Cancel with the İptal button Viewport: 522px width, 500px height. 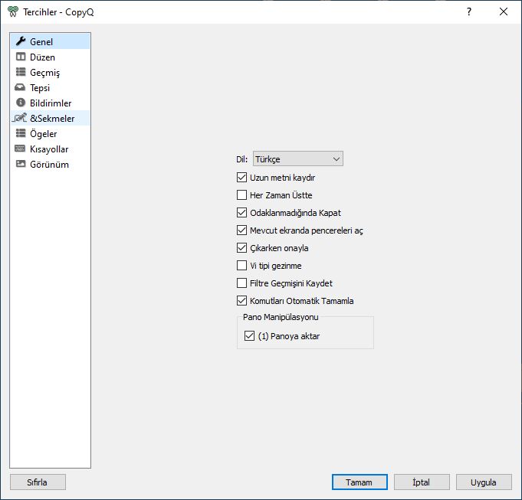click(x=422, y=482)
